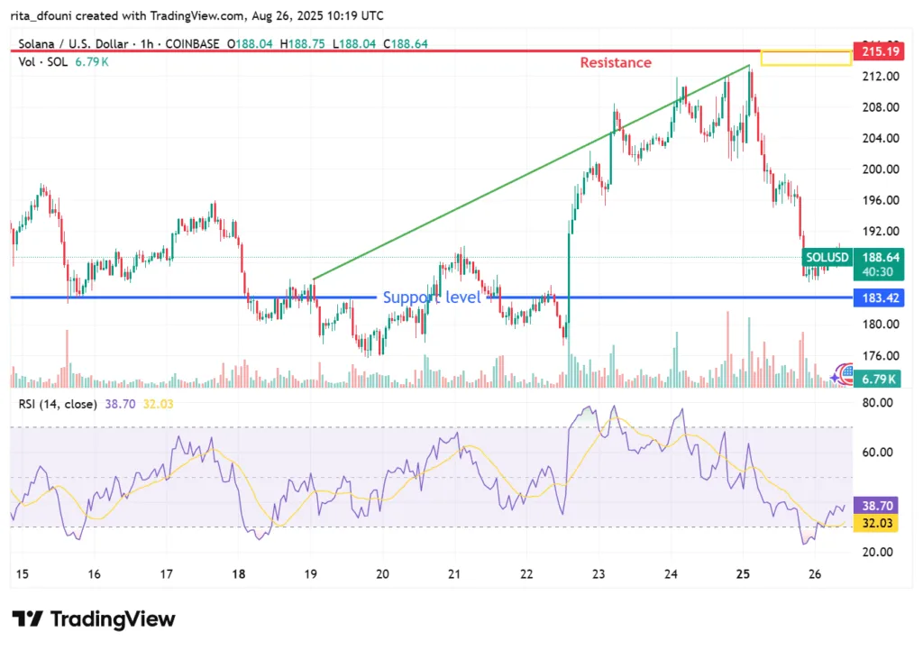Select the blue Support level text label
The image size is (923, 650).
pos(432,298)
